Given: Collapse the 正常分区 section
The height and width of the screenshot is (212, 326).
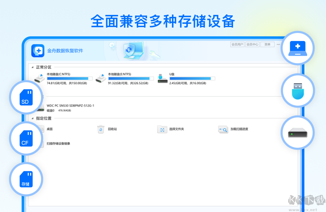Looking at the screenshot, I should click(x=33, y=67).
